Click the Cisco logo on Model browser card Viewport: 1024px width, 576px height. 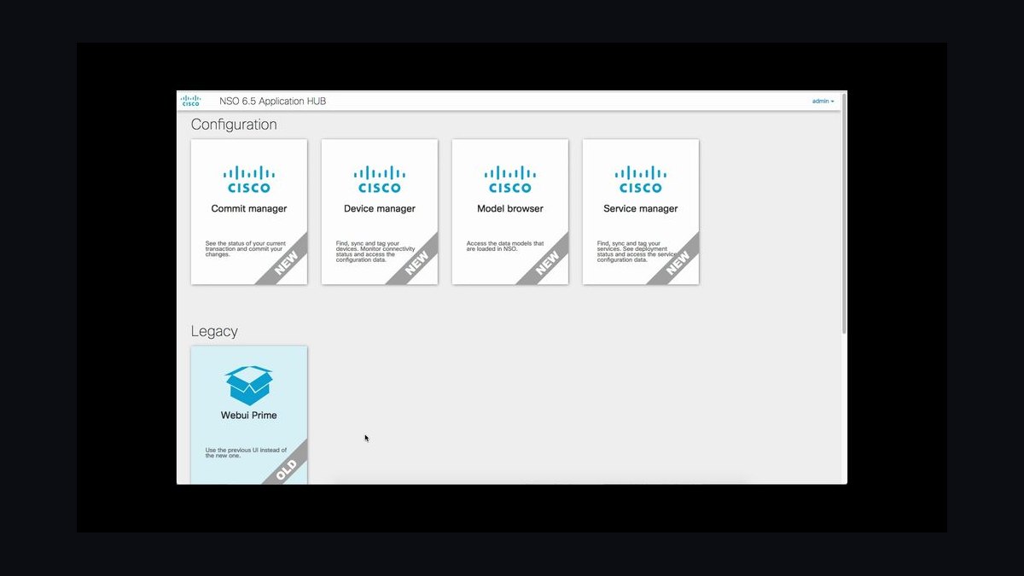pos(510,180)
